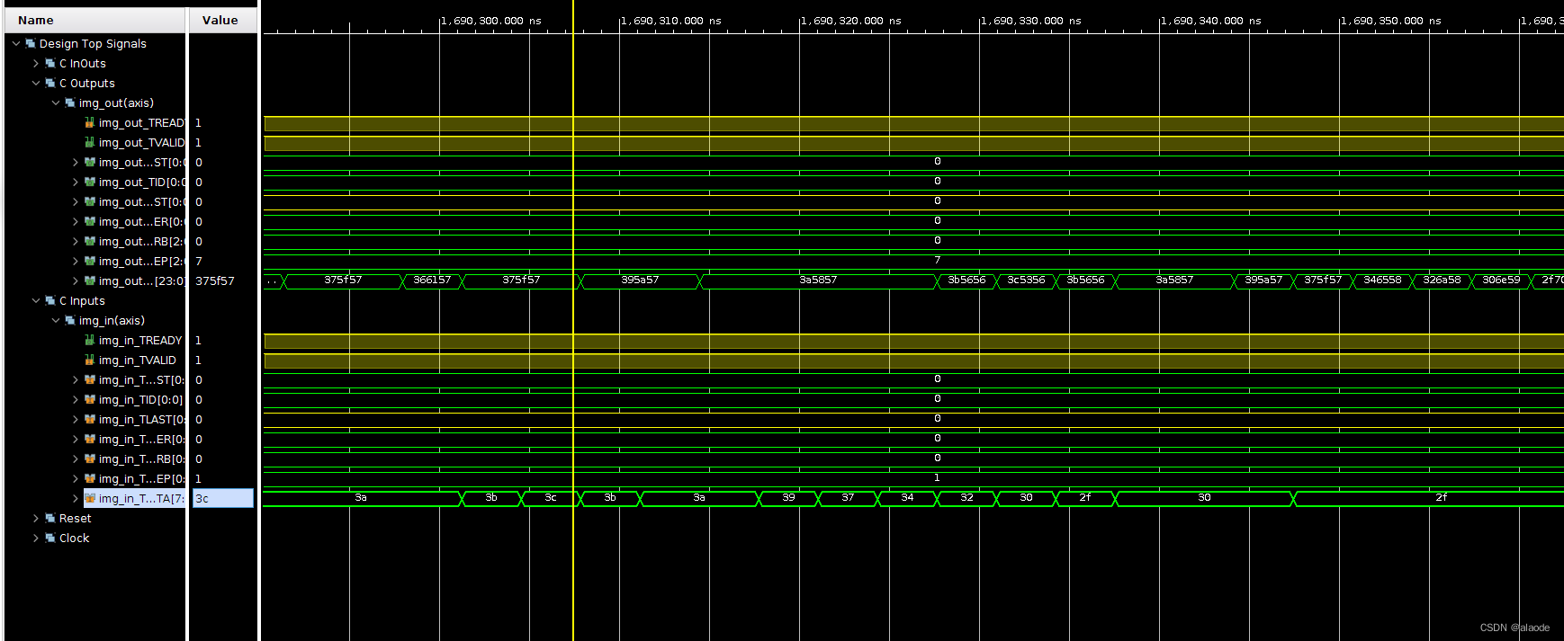Expand the img_out_TID bus
The height and width of the screenshot is (641, 1564).
click(x=76, y=182)
